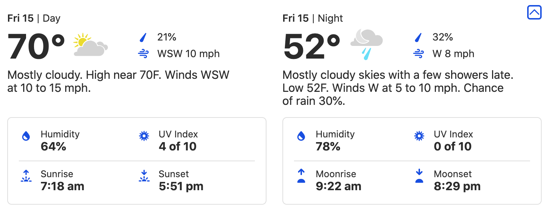The image size is (546, 209).
Task: Click the night showers cloud-moon icon
Action: [x=366, y=44]
